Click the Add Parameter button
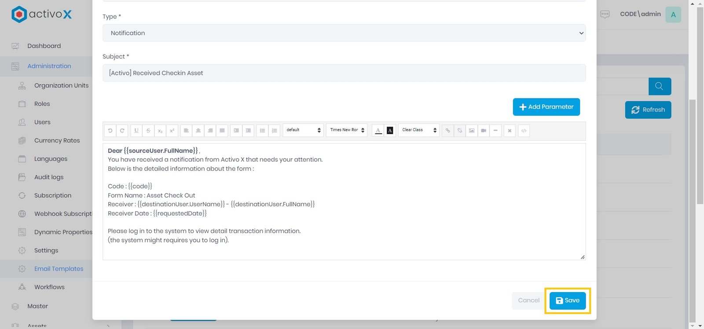 point(546,107)
